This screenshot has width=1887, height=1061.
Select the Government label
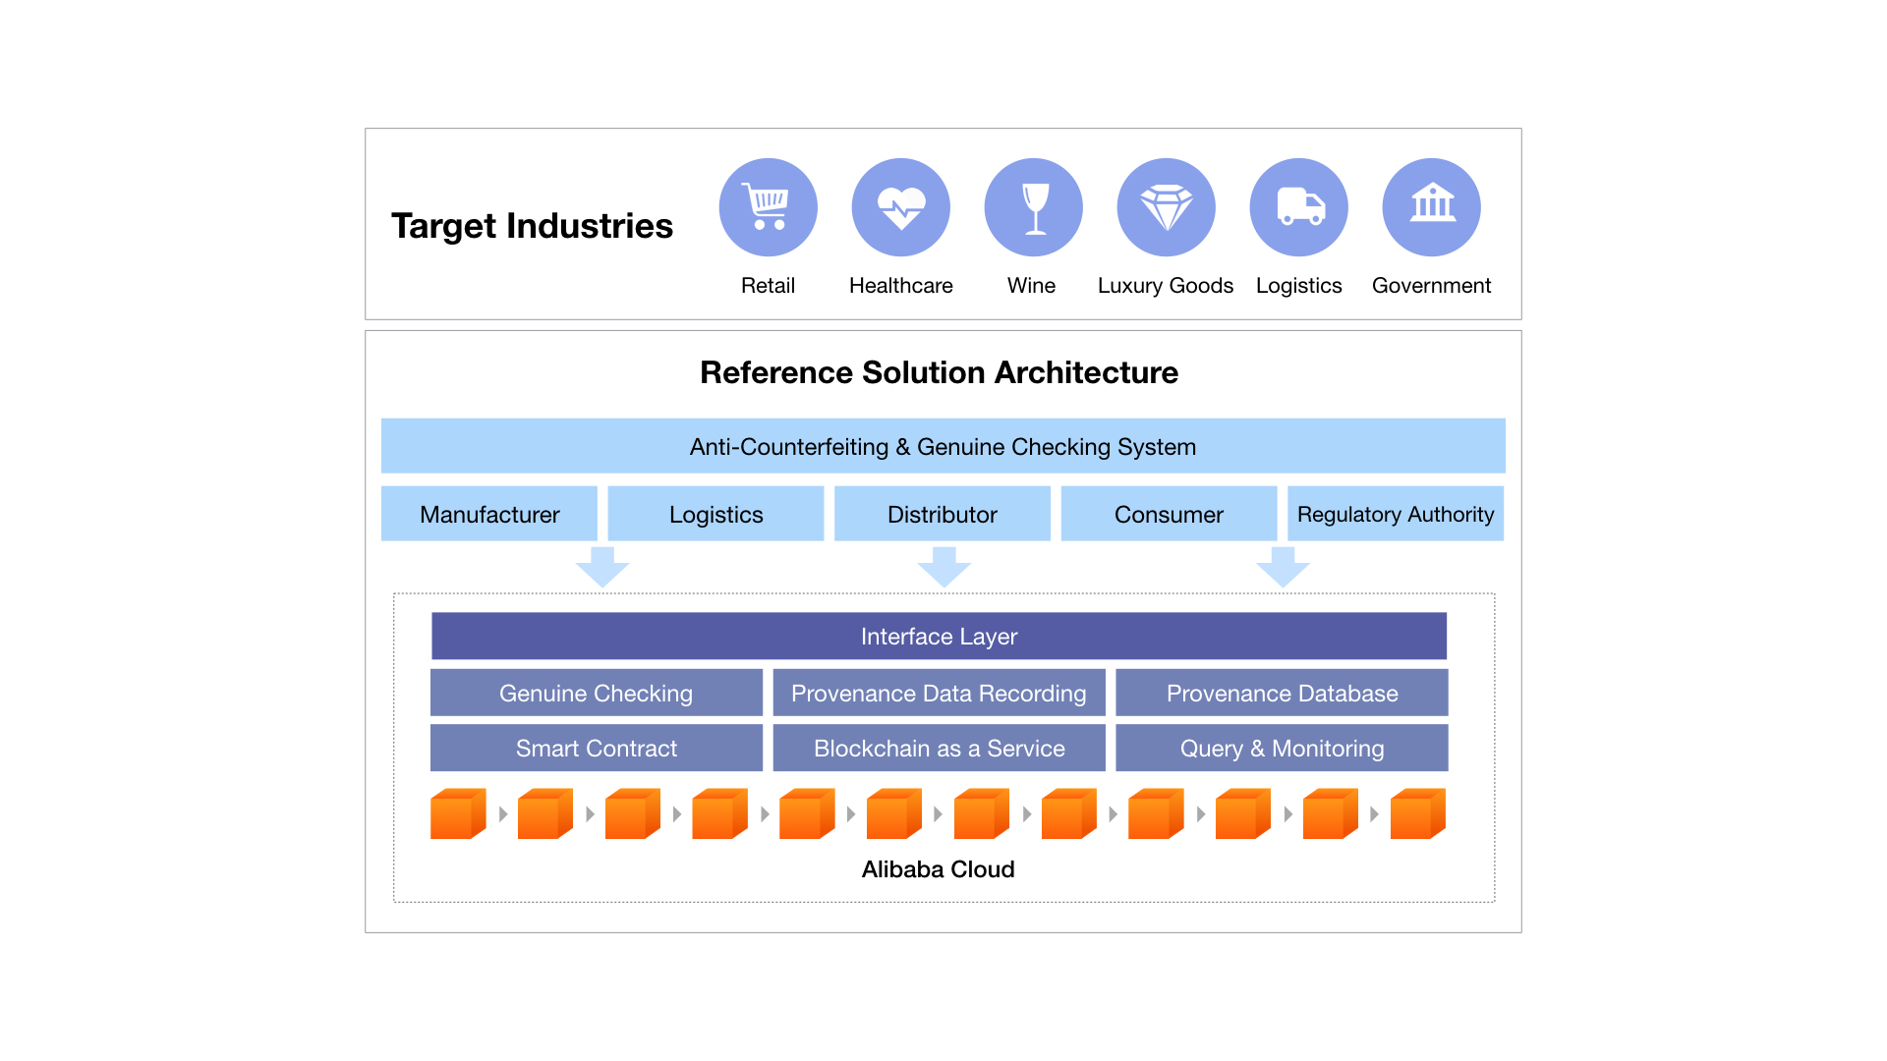point(1431,285)
